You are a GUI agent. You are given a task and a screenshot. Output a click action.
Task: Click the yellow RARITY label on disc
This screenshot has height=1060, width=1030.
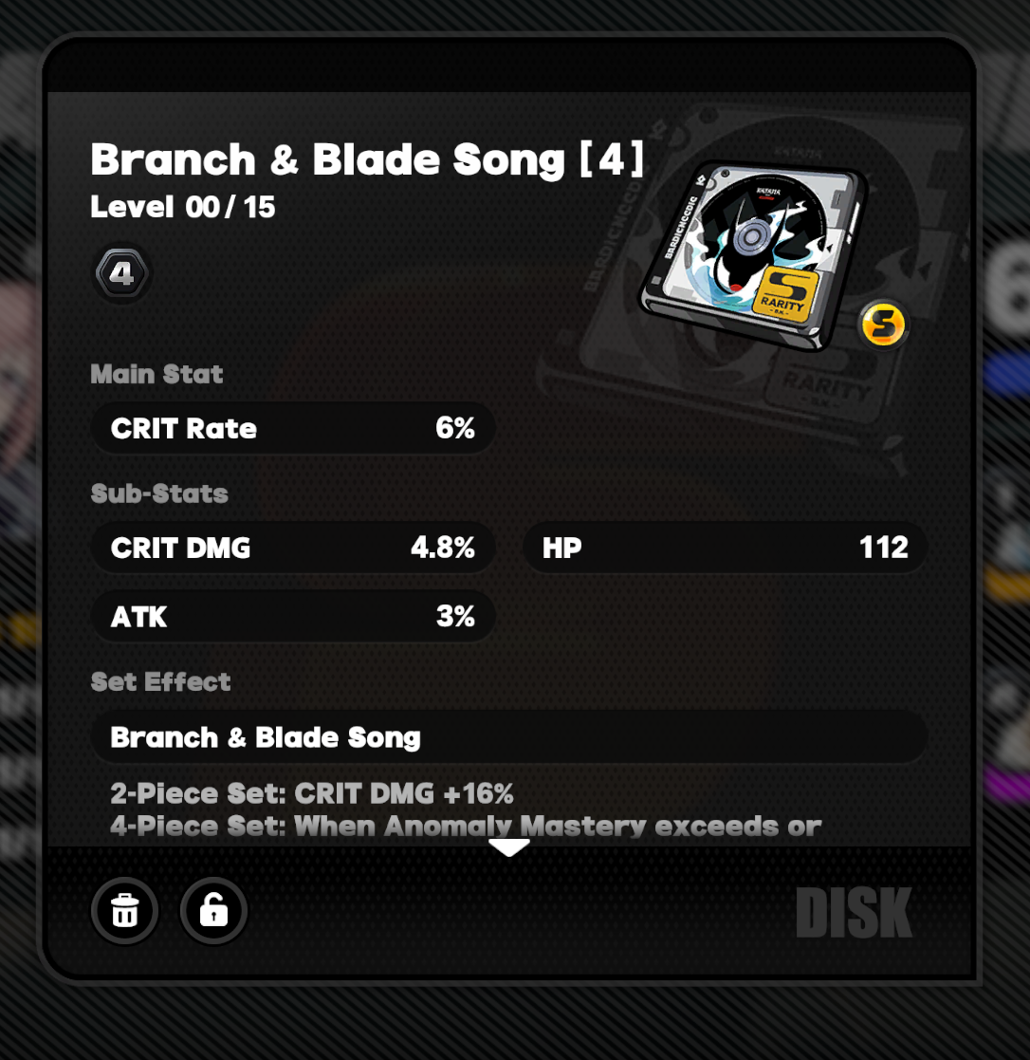click(785, 292)
